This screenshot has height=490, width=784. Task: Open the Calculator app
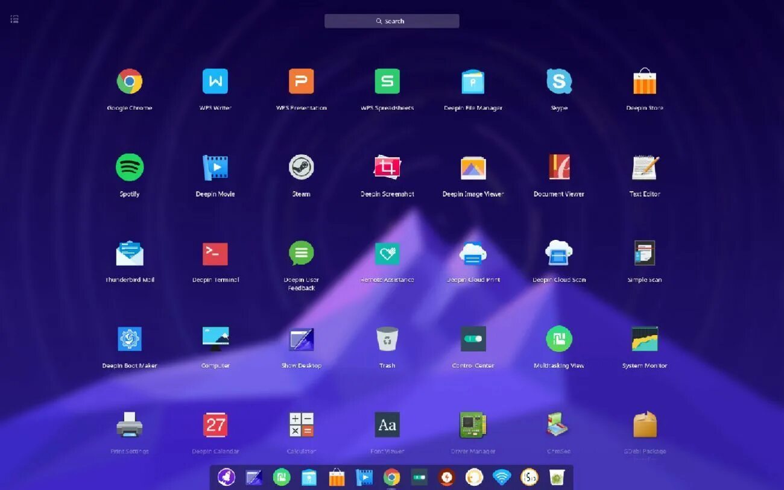pos(302,425)
